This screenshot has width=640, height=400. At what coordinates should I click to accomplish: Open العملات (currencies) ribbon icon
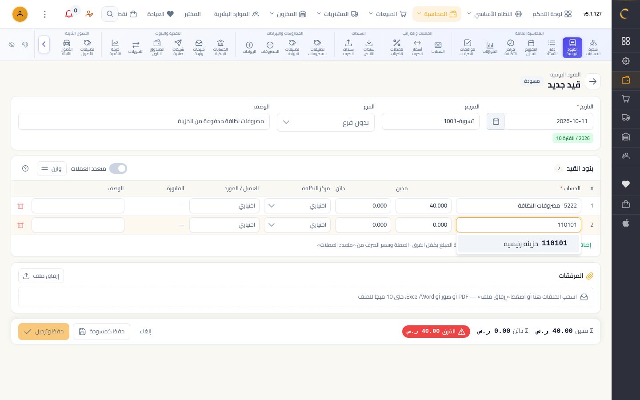pyautogui.click(x=438, y=48)
